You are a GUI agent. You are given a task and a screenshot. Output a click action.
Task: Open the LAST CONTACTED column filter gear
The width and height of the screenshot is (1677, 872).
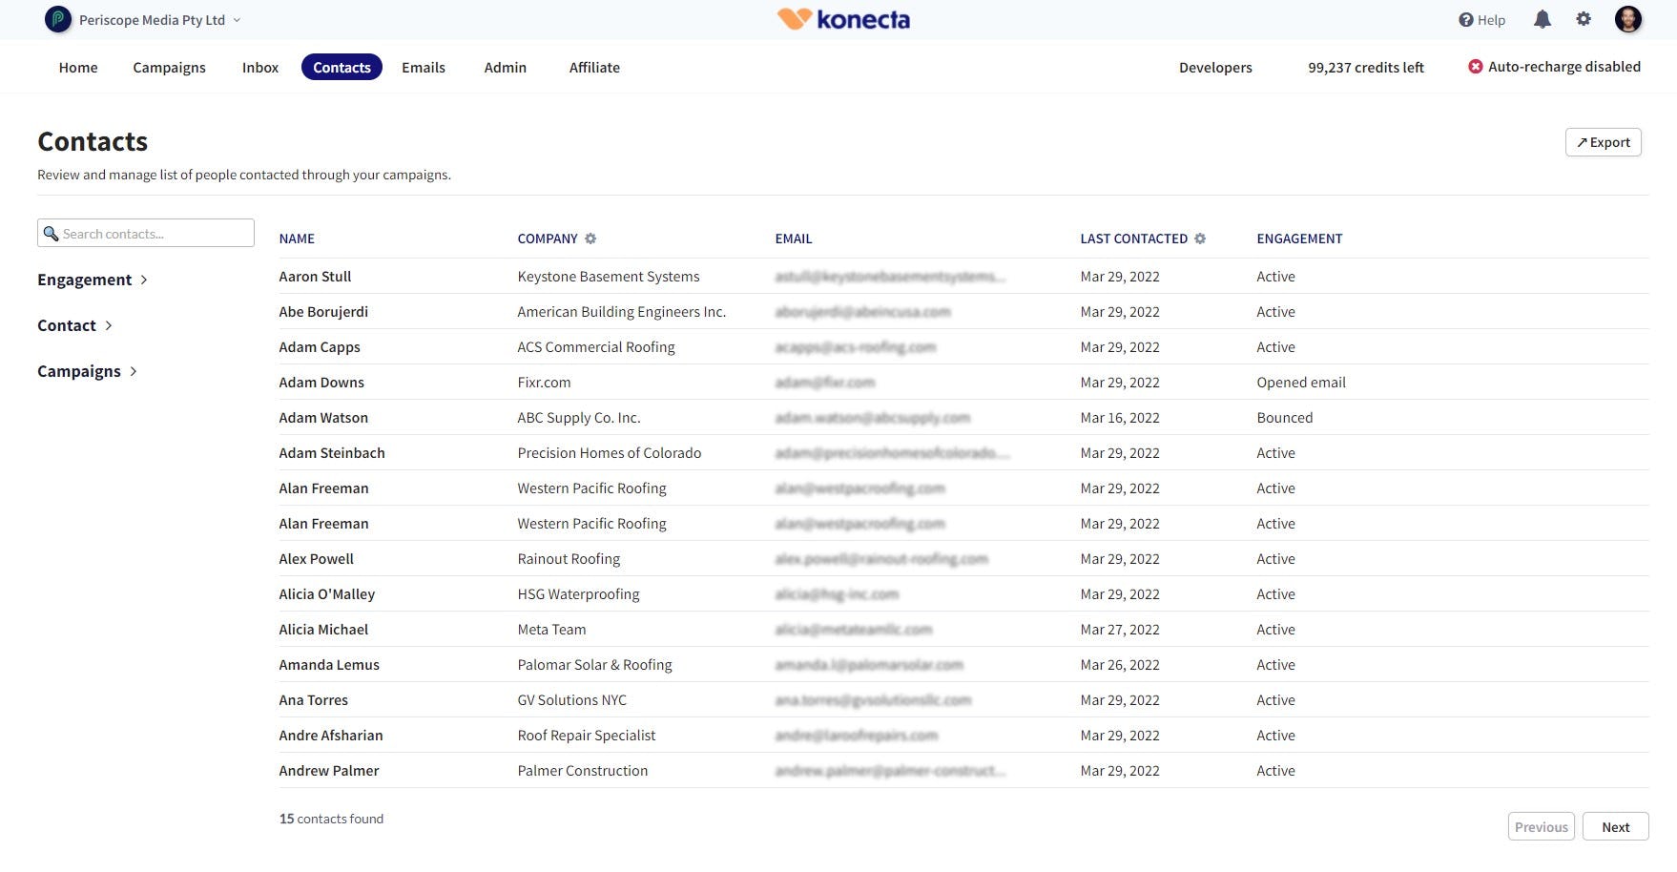pos(1200,239)
